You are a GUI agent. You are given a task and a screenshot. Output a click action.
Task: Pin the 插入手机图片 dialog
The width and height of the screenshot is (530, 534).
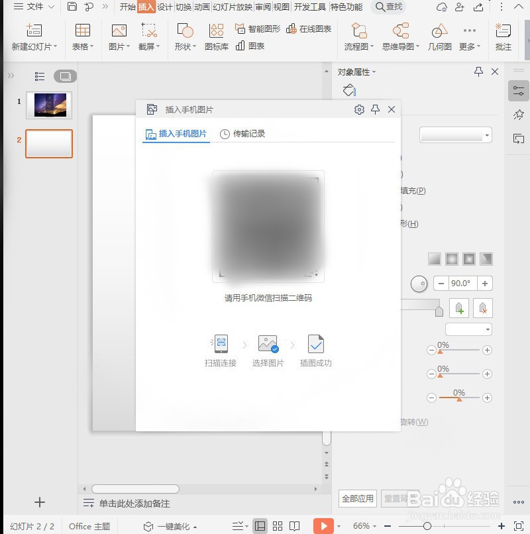pyautogui.click(x=376, y=109)
